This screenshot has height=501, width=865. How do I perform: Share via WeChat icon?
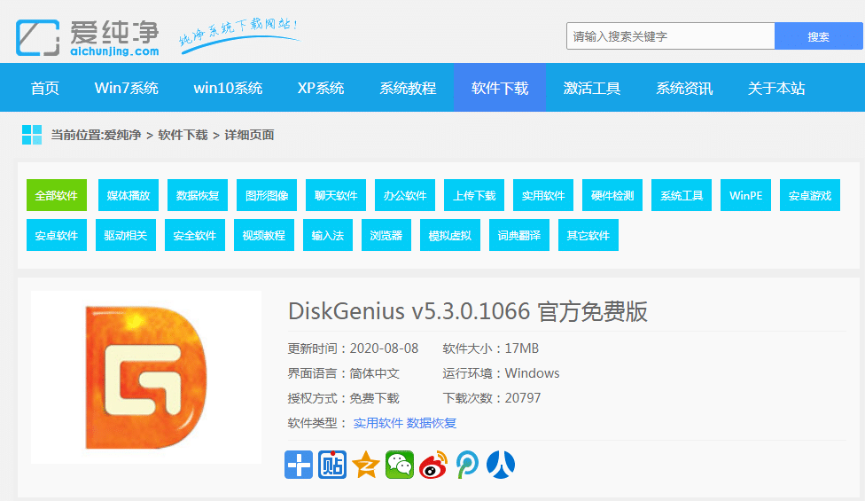[400, 465]
